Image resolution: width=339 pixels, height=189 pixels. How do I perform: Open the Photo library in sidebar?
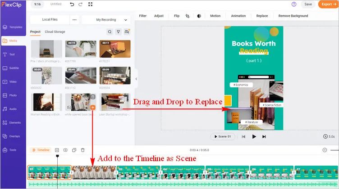click(10, 95)
